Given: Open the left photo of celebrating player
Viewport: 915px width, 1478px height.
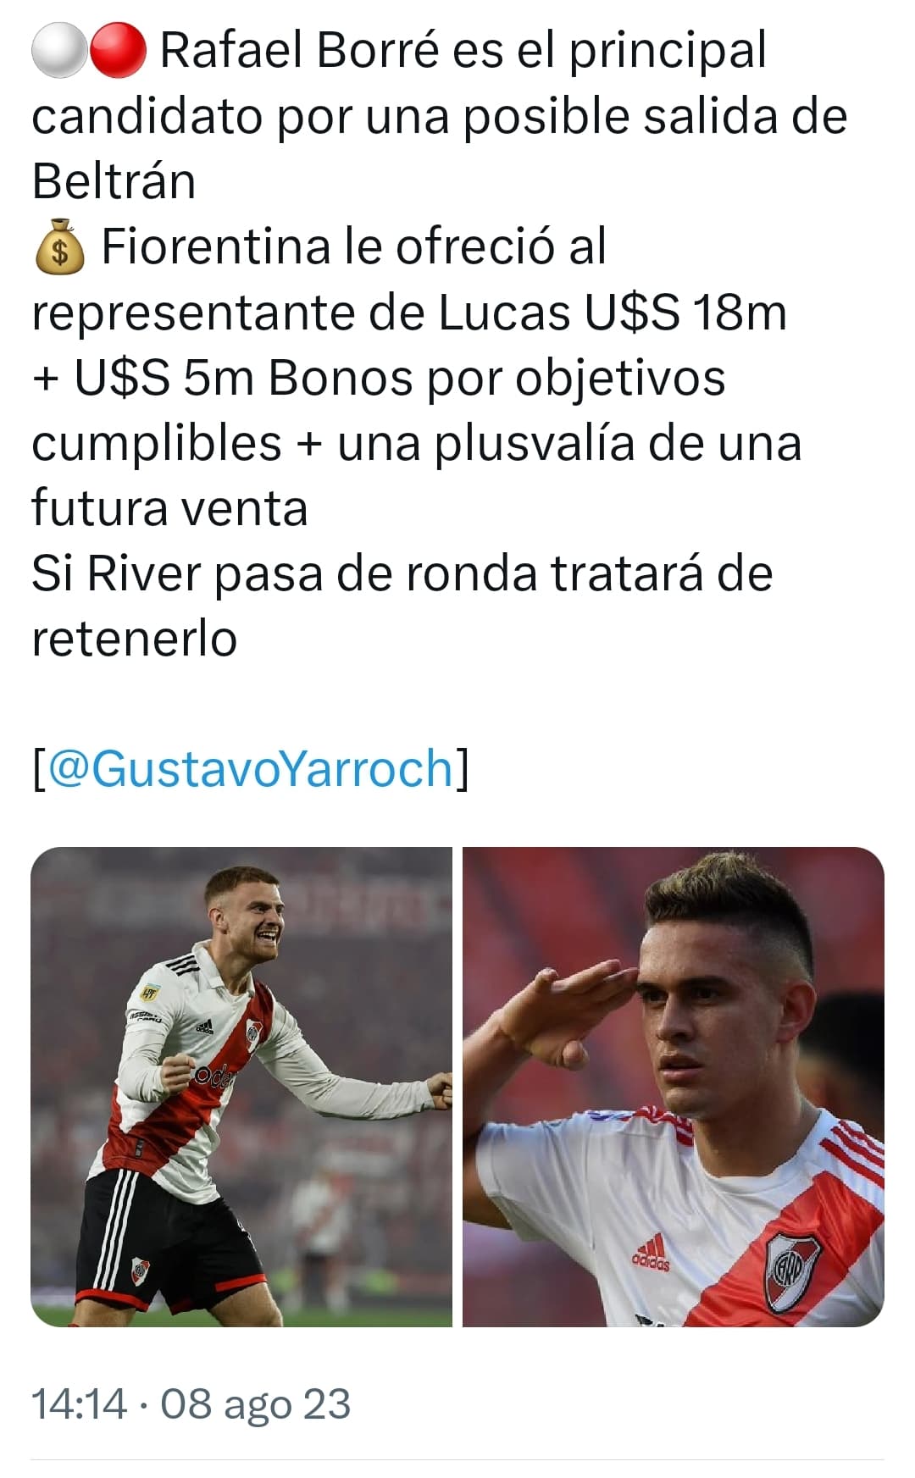Looking at the screenshot, I should (241, 1087).
